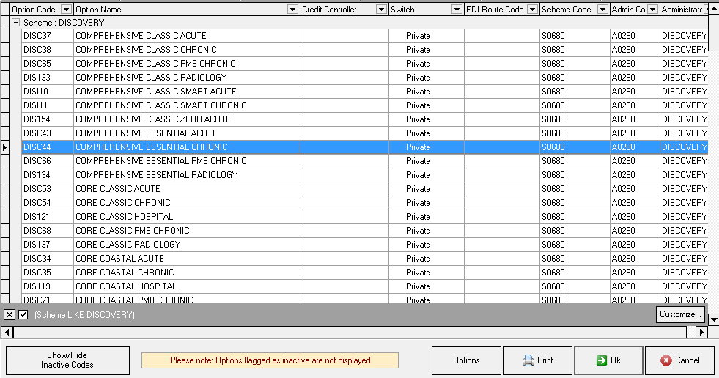Click the vertical scrollbar down arrow
This screenshot has height=378, width=719.
click(x=713, y=319)
